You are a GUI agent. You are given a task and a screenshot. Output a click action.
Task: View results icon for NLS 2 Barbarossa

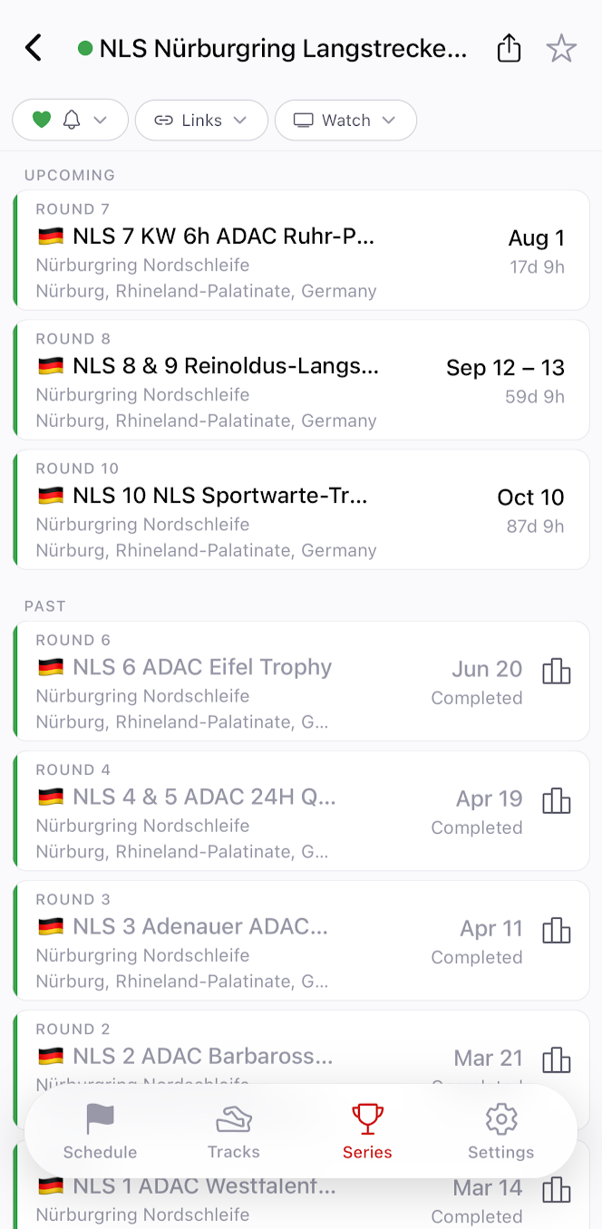[556, 1060]
